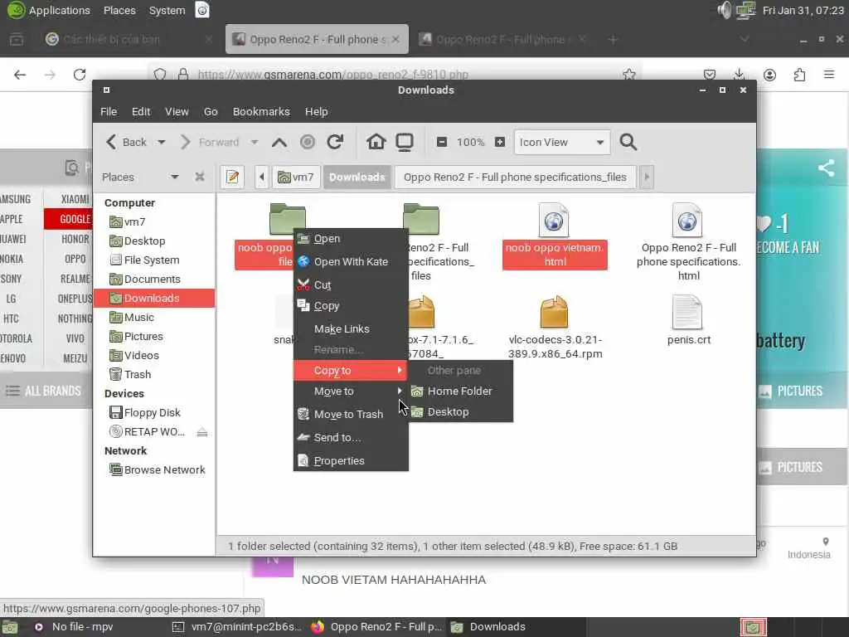The width and height of the screenshot is (849, 637).
Task: Click the path bar left scroll arrow
Action: pos(262,177)
